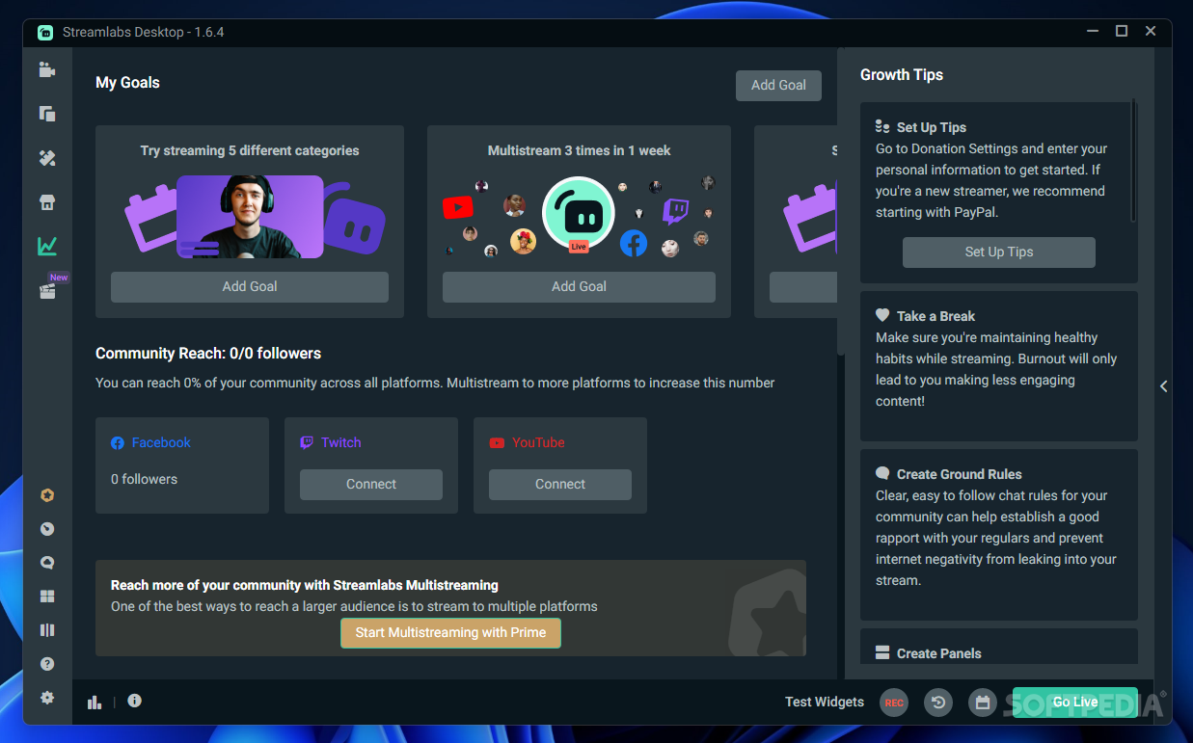Click the overlapping squares sidebar icon
This screenshot has height=743, width=1193.
(x=47, y=114)
